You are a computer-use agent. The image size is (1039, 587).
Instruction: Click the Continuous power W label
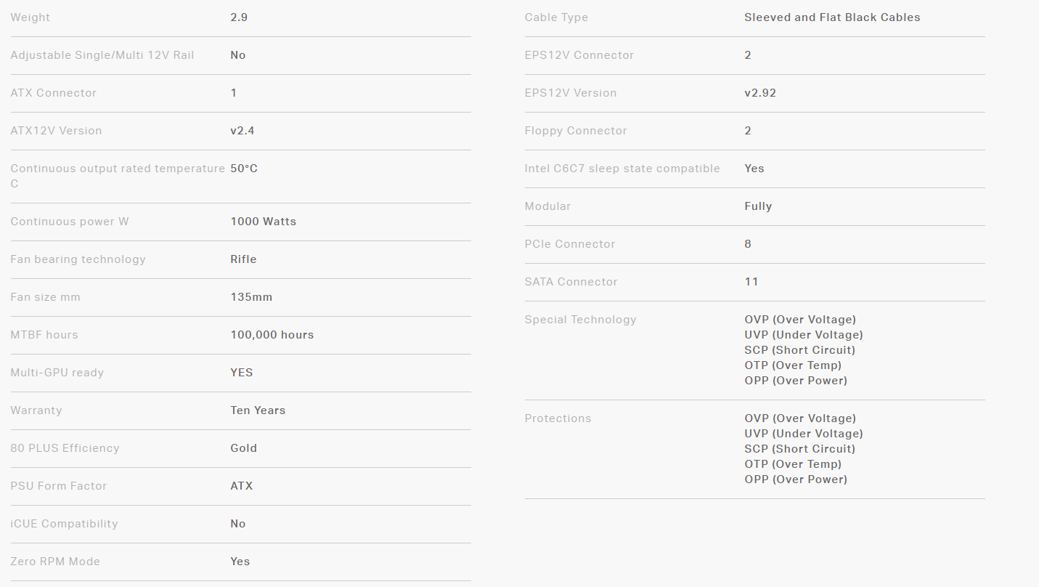click(70, 222)
